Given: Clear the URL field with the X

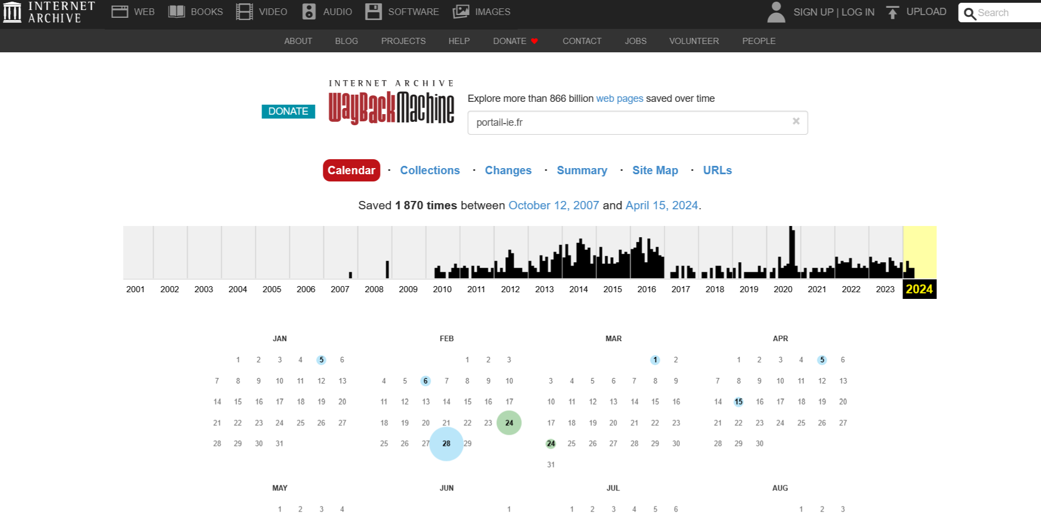Looking at the screenshot, I should (796, 121).
